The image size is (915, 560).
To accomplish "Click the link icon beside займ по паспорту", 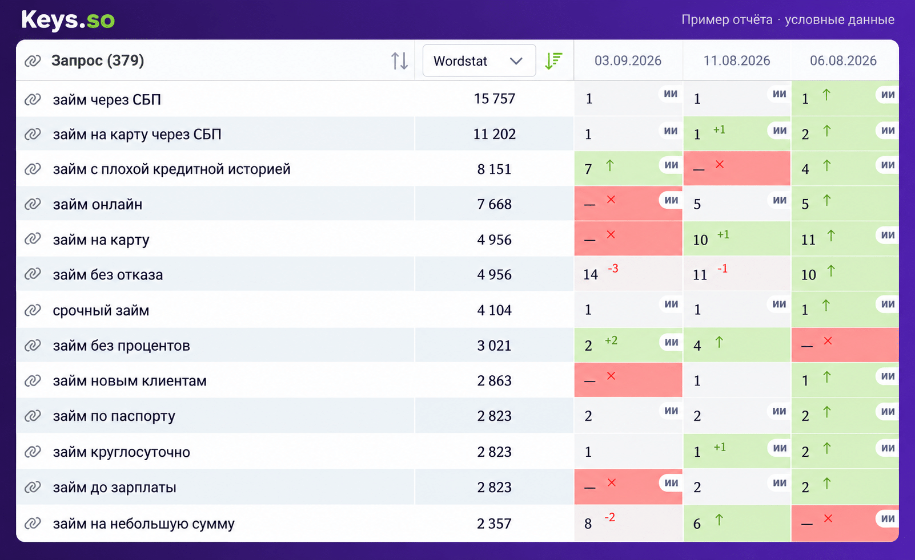I will (x=33, y=416).
